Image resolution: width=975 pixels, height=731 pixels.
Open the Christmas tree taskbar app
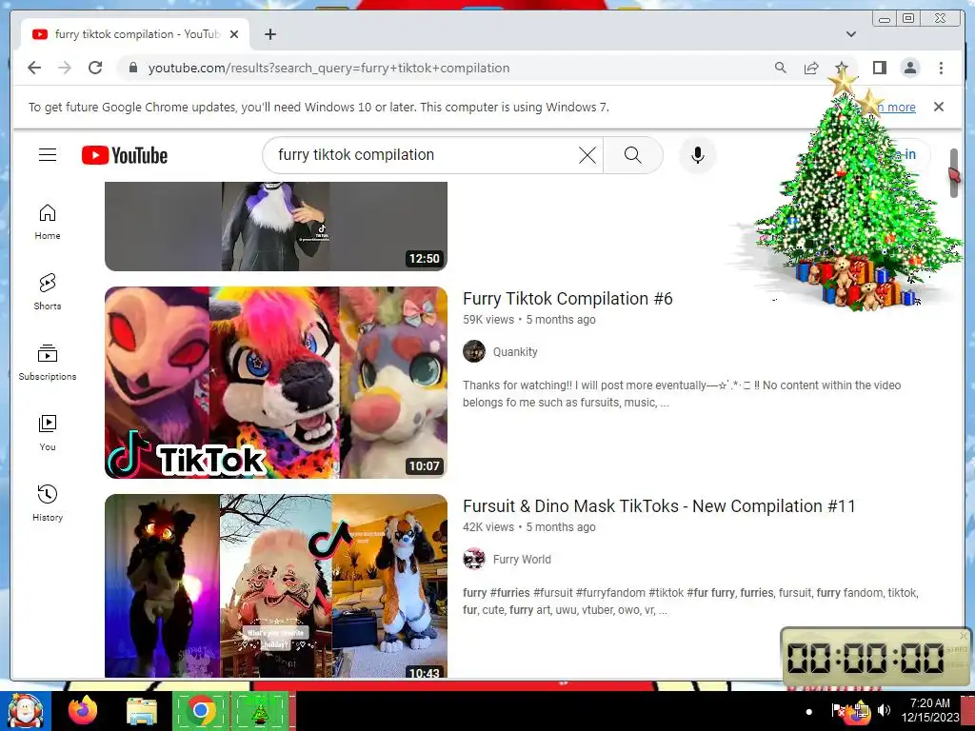[x=260, y=710]
